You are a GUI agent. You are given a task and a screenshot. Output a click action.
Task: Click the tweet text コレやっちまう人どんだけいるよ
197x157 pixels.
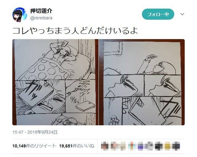tap(75, 31)
